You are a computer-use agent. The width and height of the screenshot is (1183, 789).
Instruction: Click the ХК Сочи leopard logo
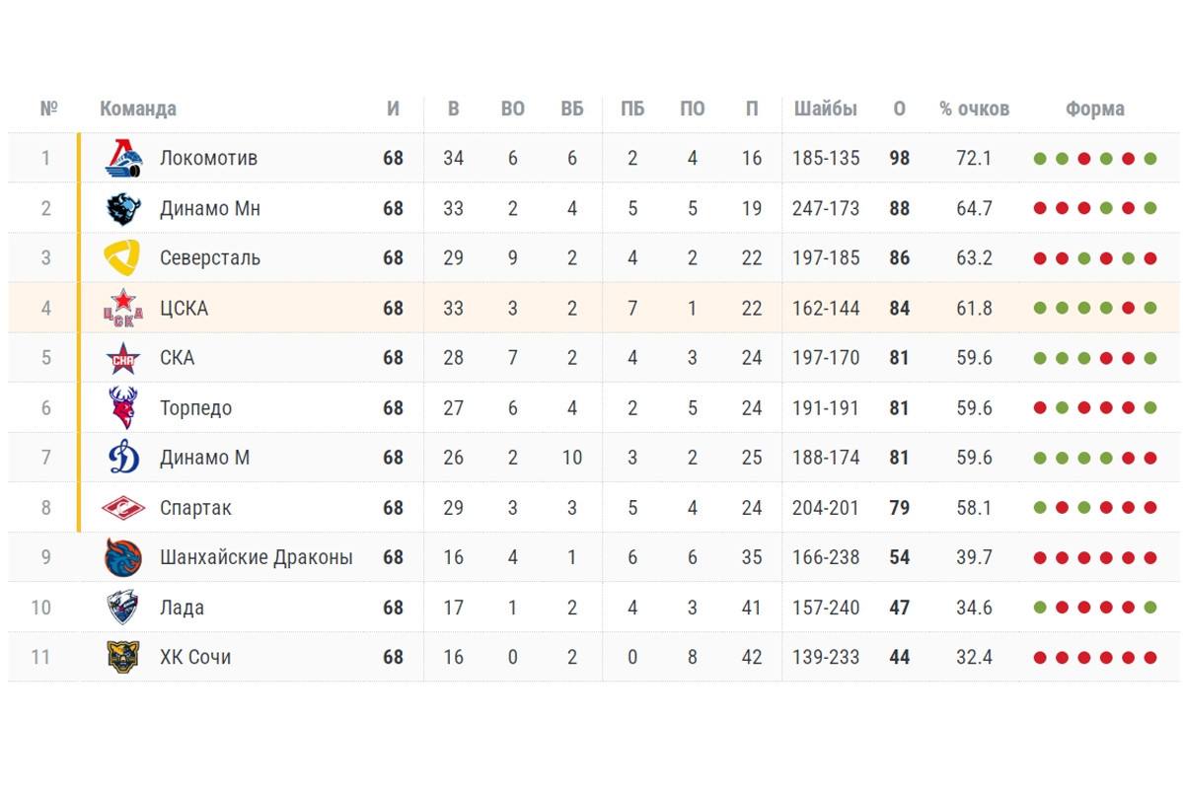(123, 657)
